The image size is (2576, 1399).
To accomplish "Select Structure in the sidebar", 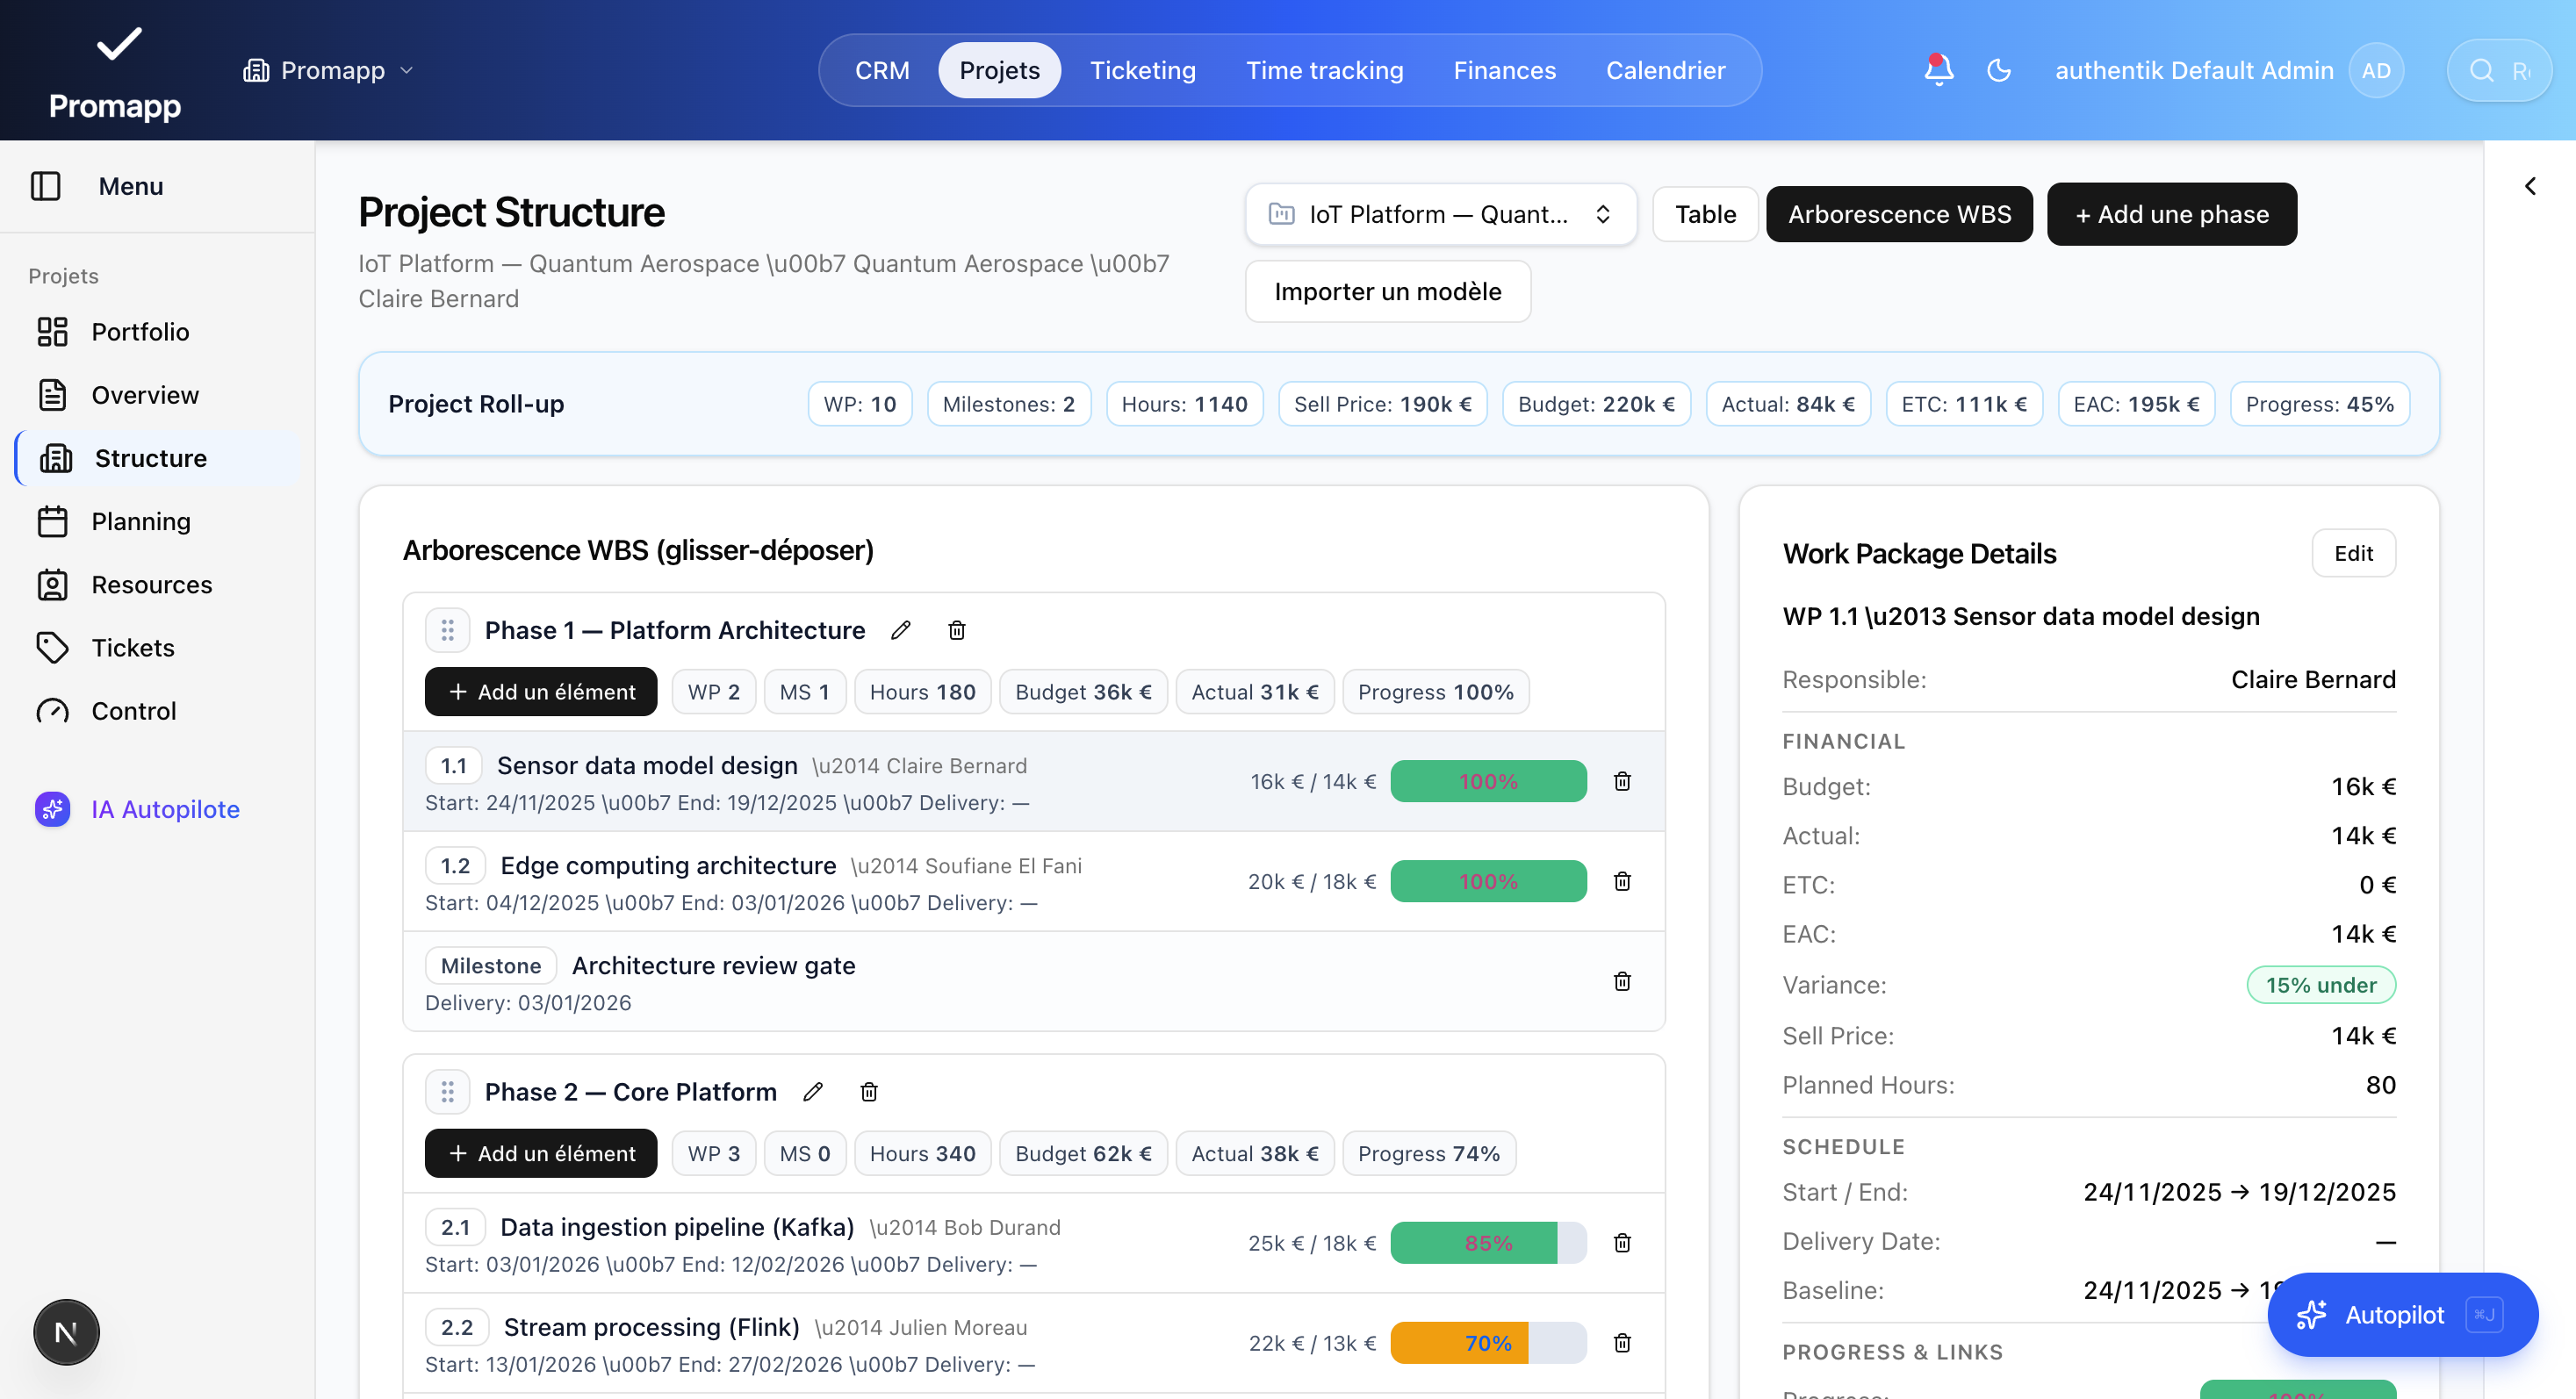I will tap(158, 457).
